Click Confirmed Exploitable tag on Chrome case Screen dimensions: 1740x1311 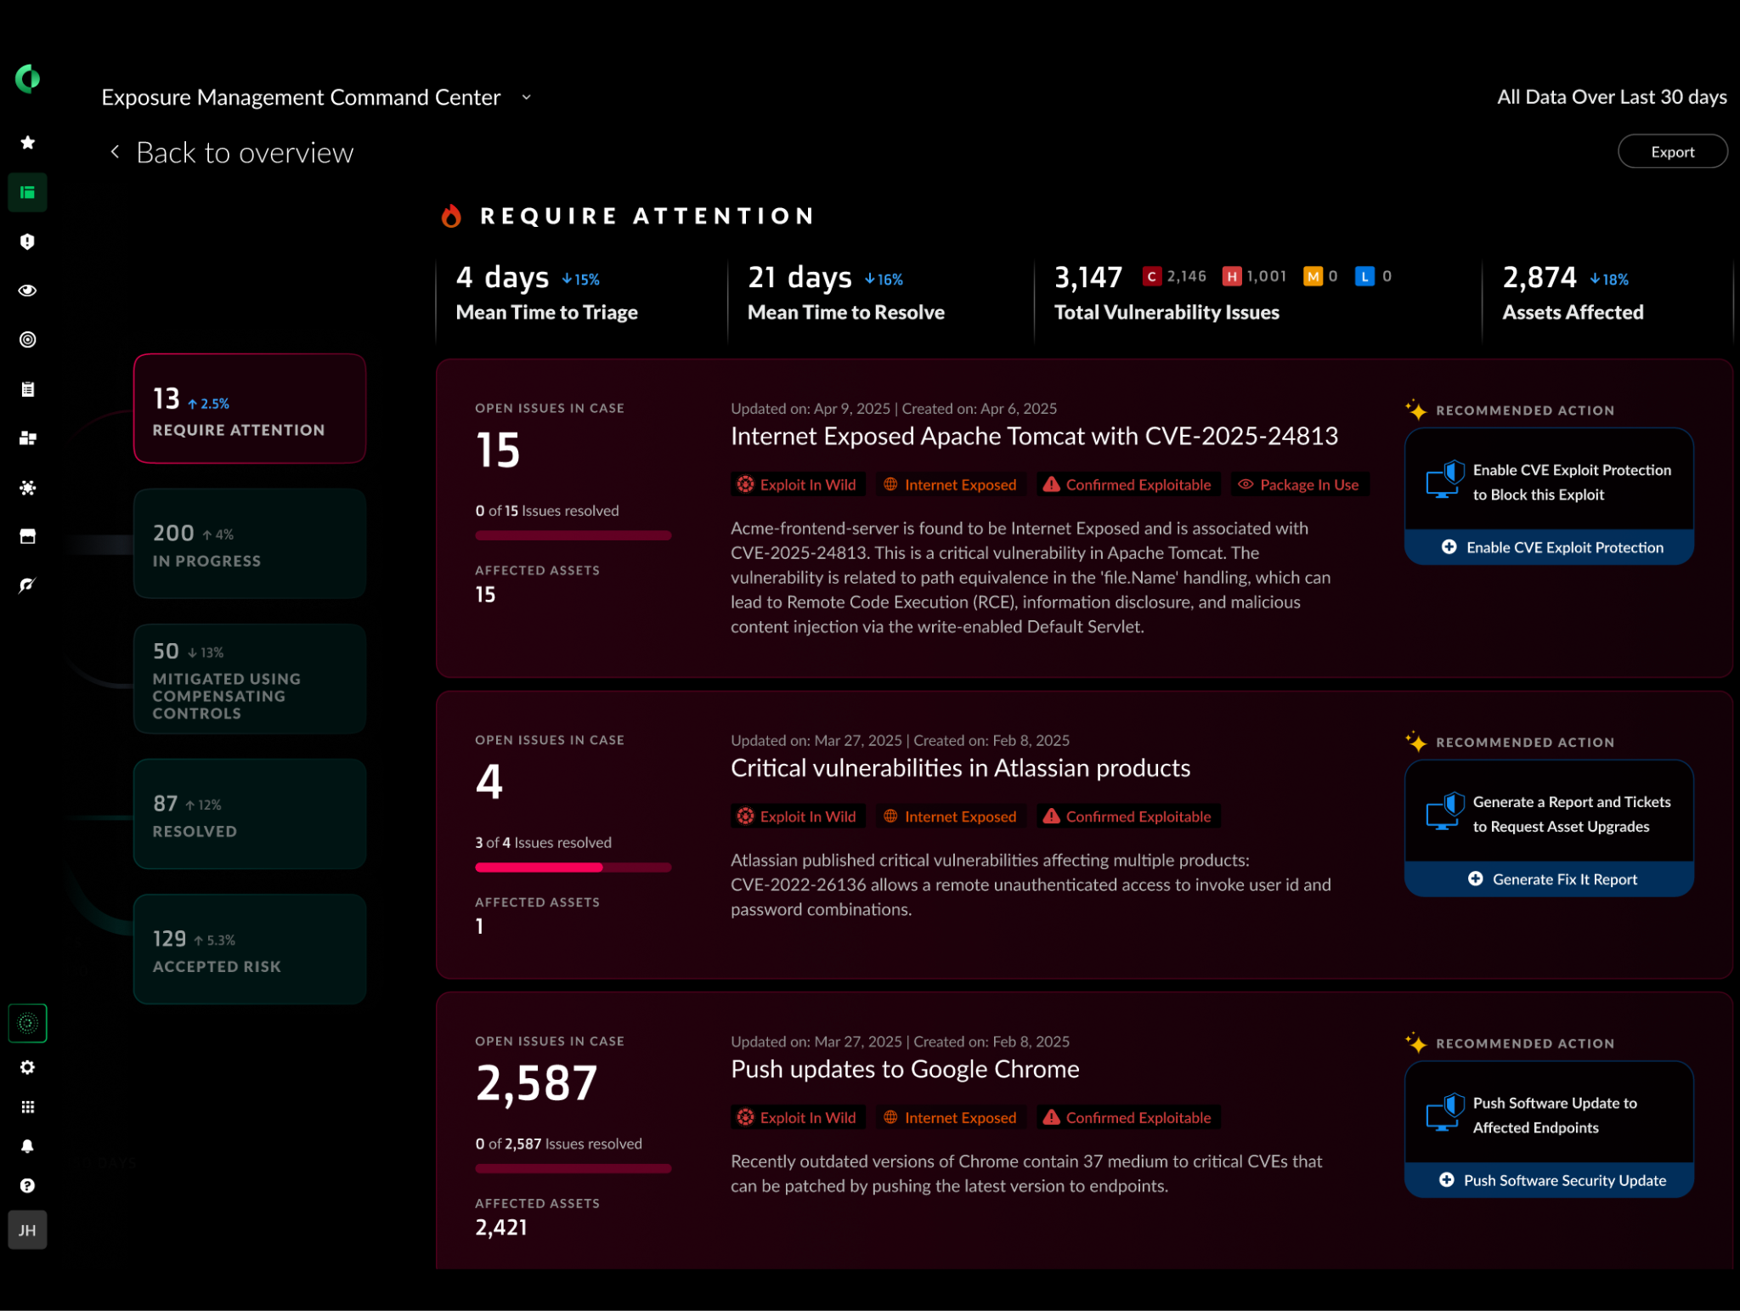click(x=1128, y=1118)
